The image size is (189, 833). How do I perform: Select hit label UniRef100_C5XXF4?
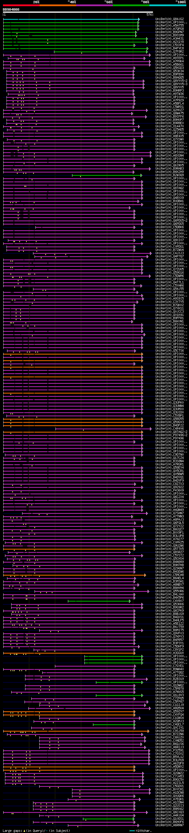tap(170, 45)
